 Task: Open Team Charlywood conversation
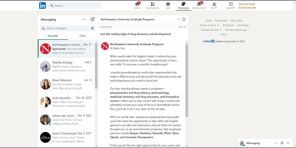coord(66,137)
